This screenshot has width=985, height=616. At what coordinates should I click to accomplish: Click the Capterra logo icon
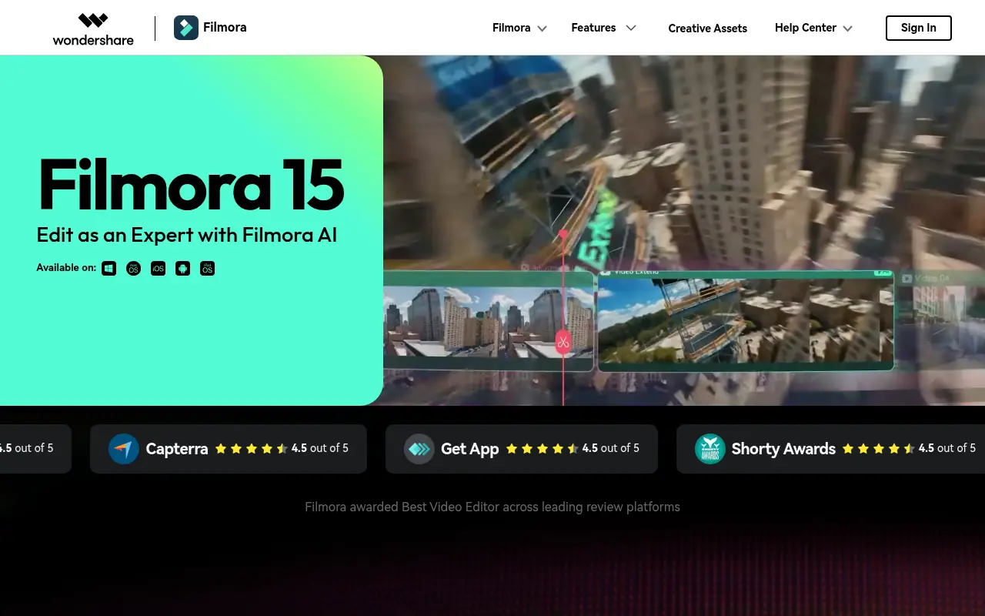pyautogui.click(x=124, y=449)
